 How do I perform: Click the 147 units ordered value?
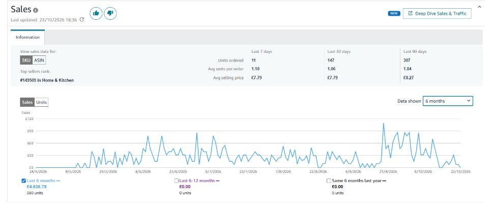pos(331,60)
